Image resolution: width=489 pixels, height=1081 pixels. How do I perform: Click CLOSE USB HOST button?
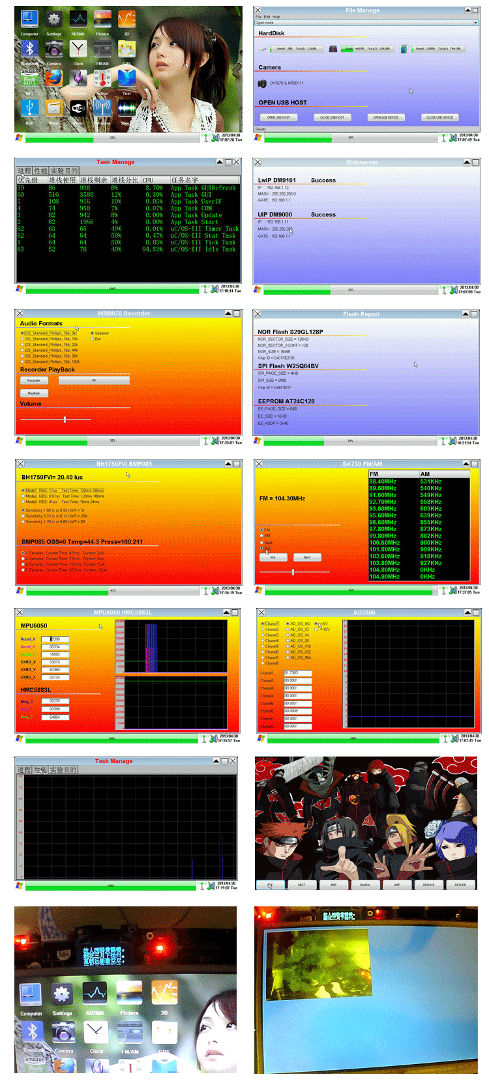tap(332, 117)
